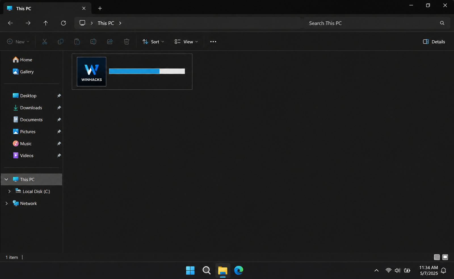Screen dimensions: 454x279
Task: Click the pin icon beside Videos
Action: point(59,156)
